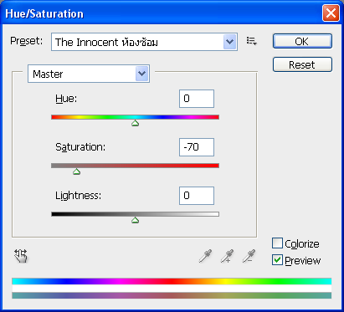344x312 pixels.
Task: Click the preset options menu icon
Action: pyautogui.click(x=252, y=41)
